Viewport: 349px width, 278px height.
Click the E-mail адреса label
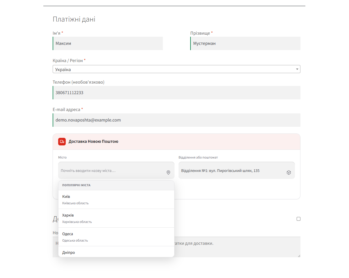point(68,110)
